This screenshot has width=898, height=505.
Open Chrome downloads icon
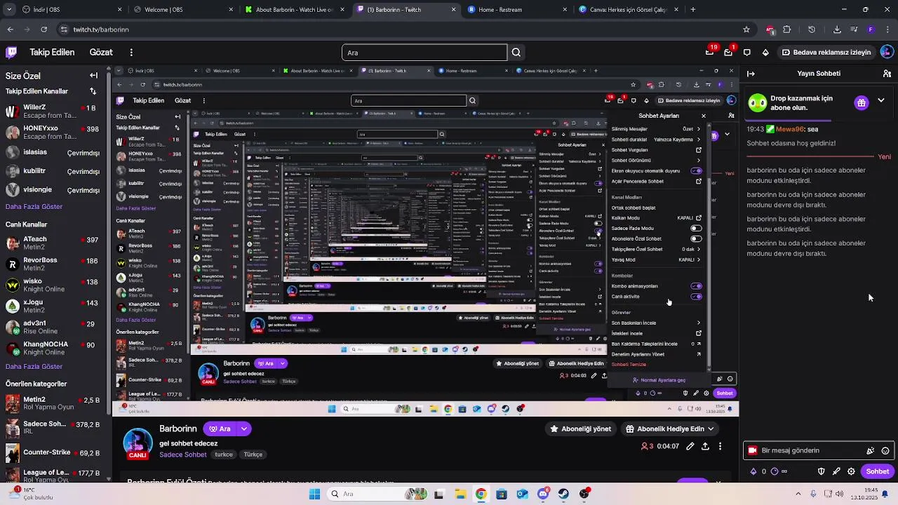point(837,29)
